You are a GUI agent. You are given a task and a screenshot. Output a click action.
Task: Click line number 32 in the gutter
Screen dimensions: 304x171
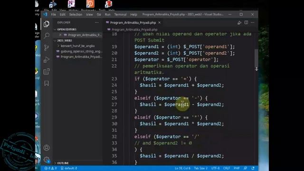pos(114,137)
